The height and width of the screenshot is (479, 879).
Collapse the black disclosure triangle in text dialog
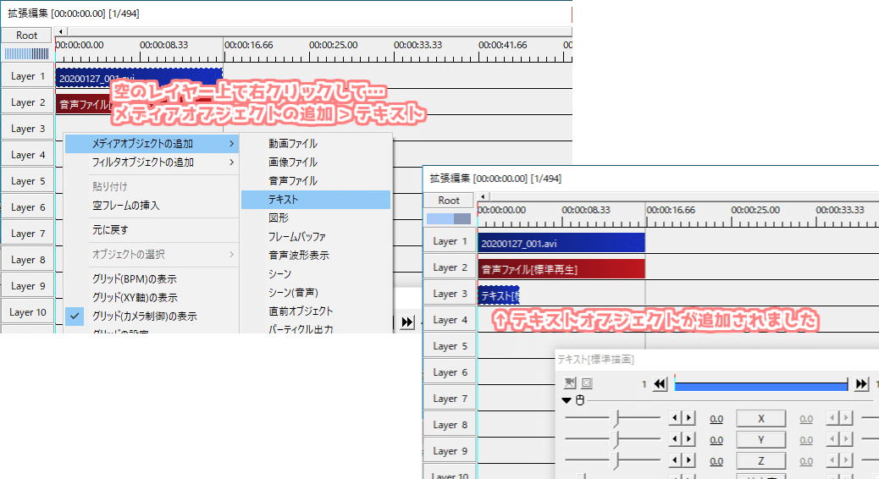tap(567, 400)
